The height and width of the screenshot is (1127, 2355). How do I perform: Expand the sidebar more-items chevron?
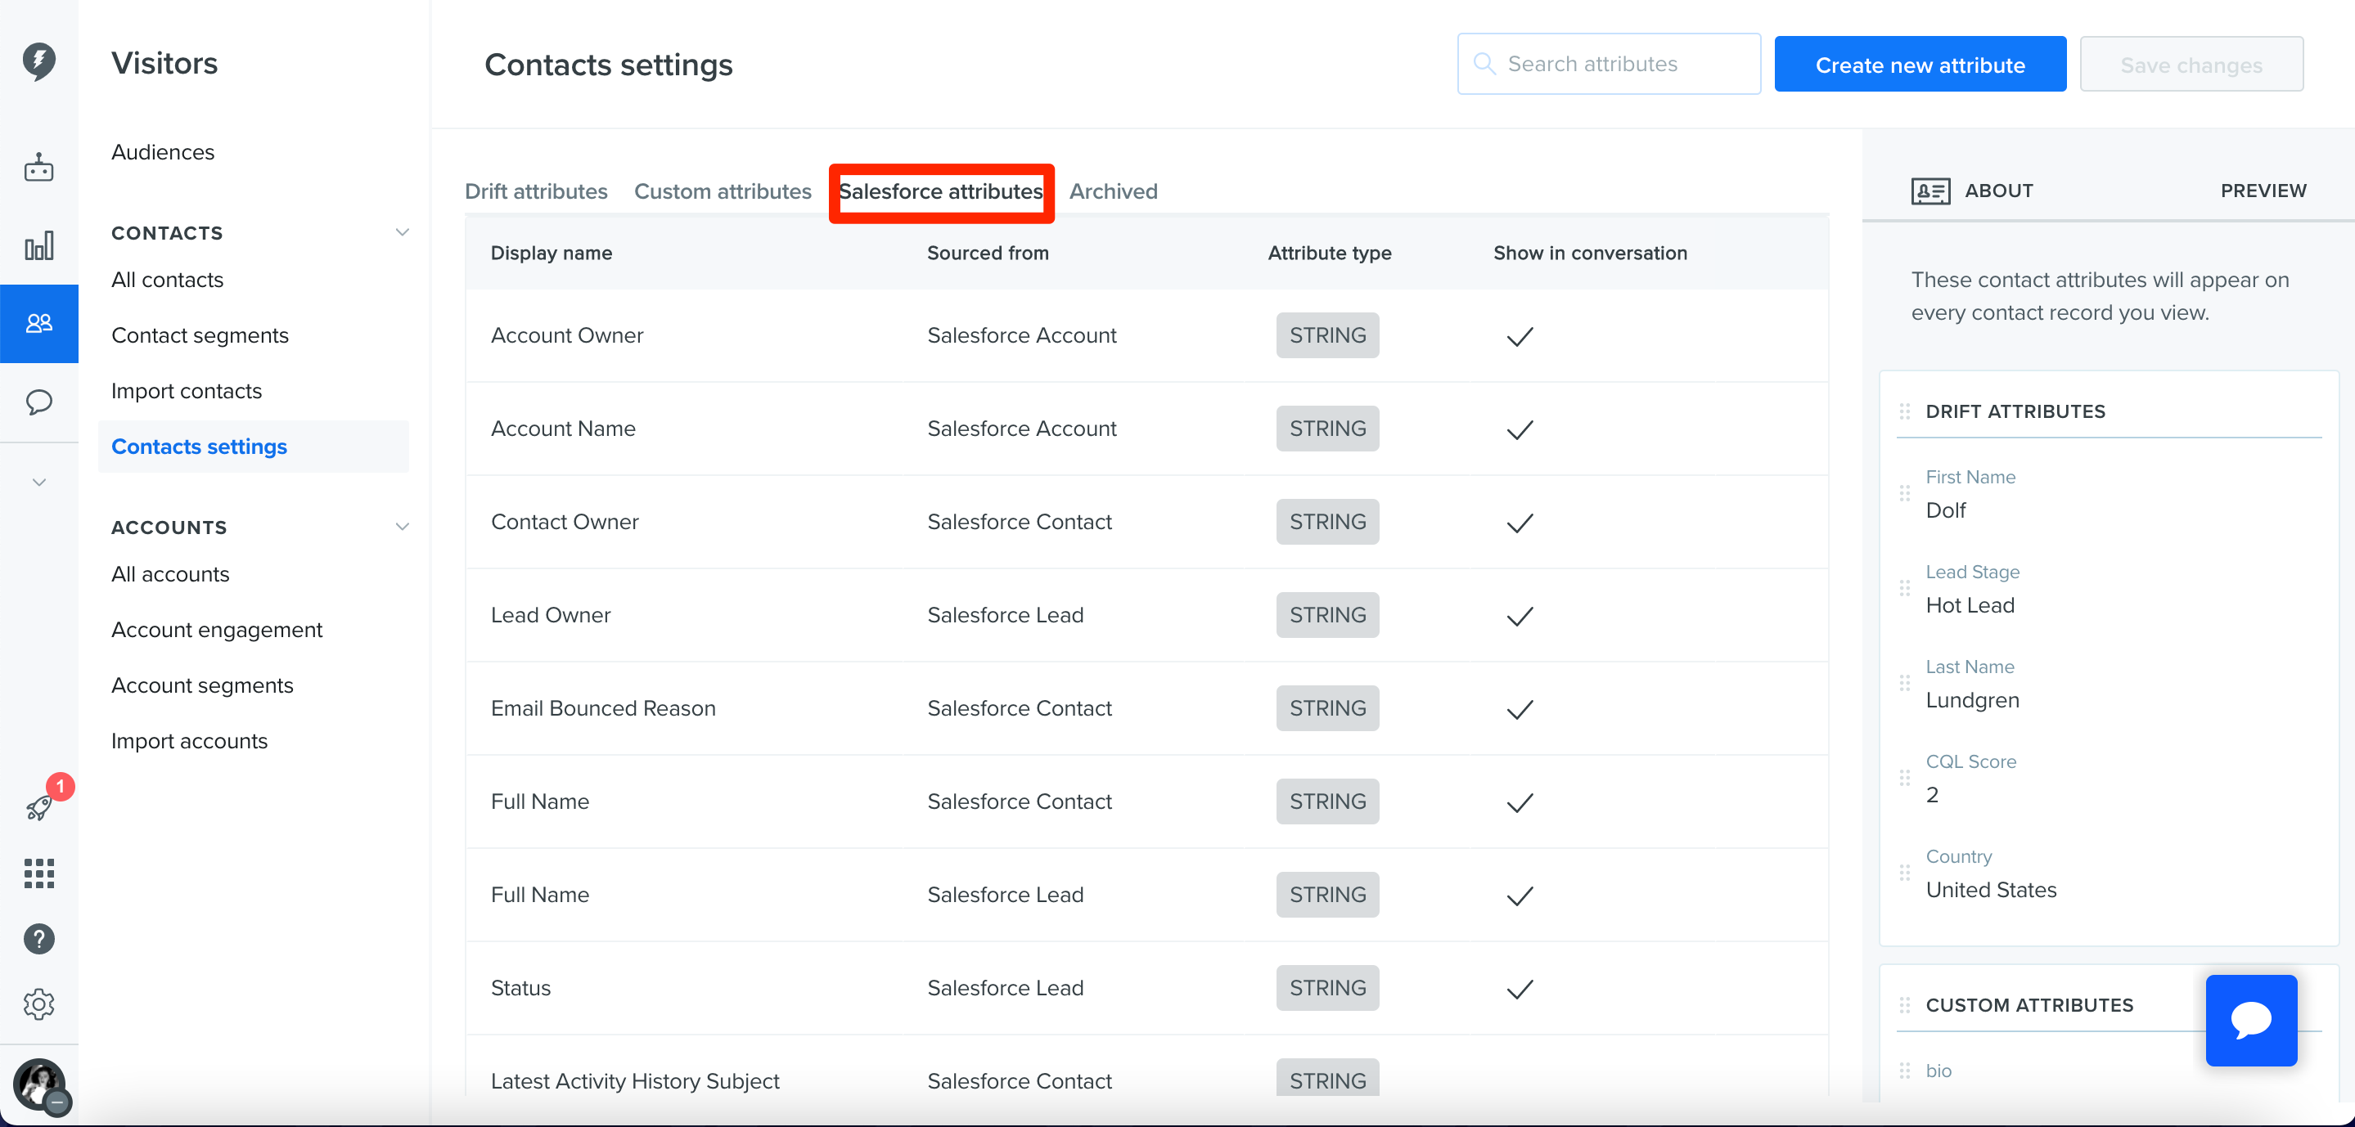point(38,482)
